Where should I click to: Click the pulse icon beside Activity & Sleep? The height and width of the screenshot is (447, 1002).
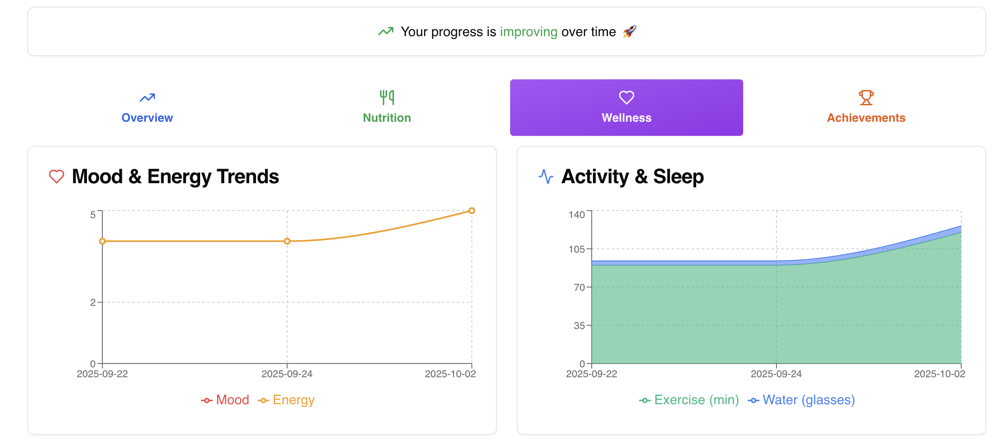tap(546, 177)
